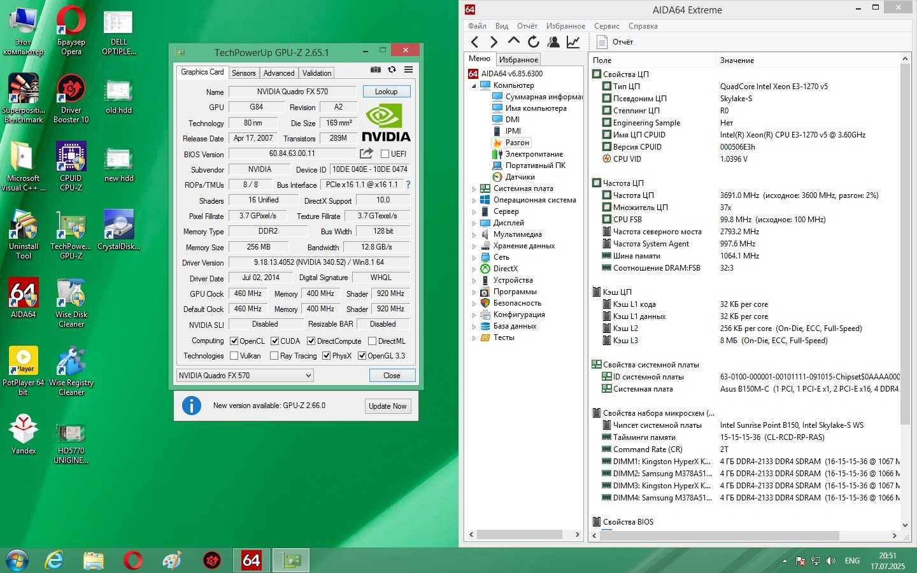Toggle the PhysX checkbox
This screenshot has width=917, height=573.
pos(326,355)
